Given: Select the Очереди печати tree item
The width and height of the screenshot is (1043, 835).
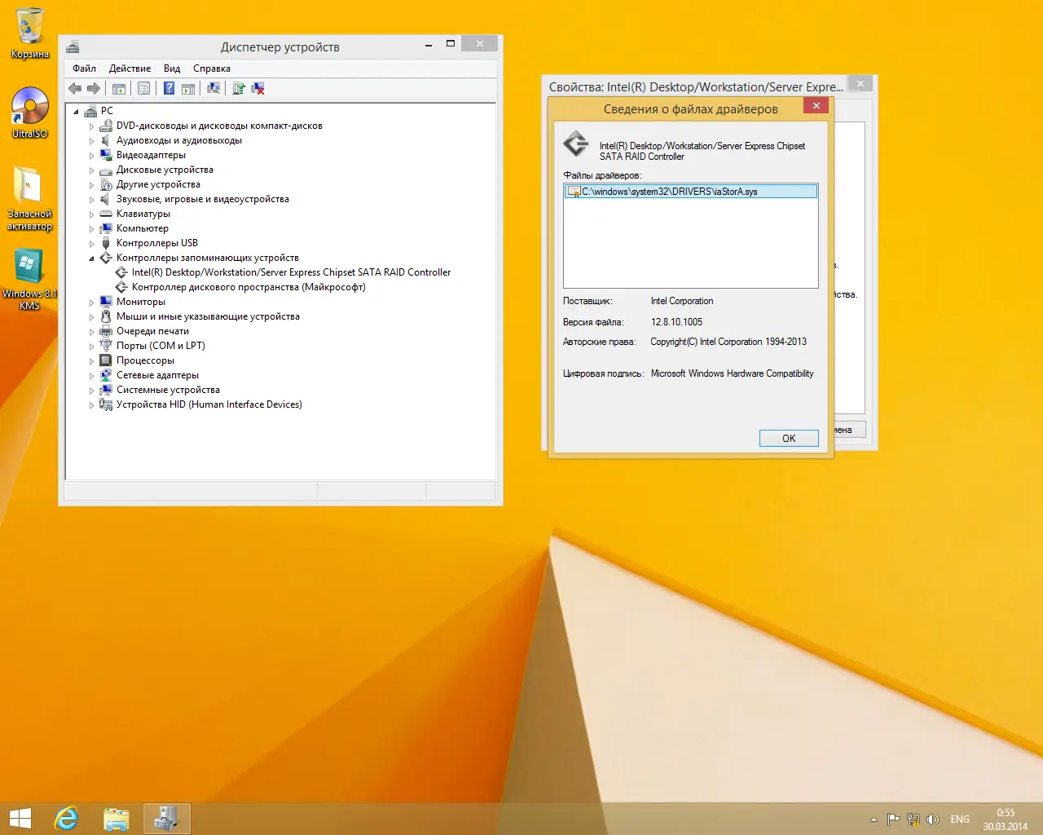Looking at the screenshot, I should click(x=152, y=331).
